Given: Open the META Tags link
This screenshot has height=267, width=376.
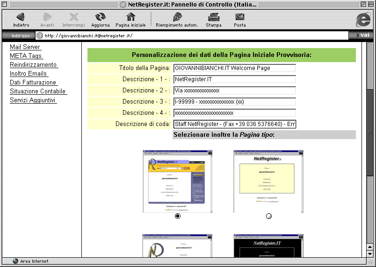Looking at the screenshot, I should pos(26,56).
